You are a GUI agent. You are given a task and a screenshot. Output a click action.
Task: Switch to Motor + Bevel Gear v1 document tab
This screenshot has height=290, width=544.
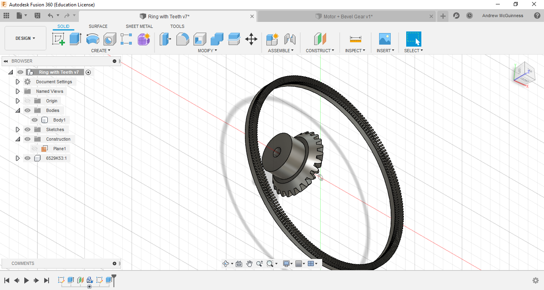345,16
